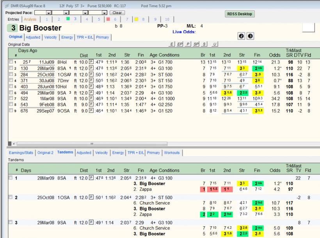The image size is (320, 238).
Task: Click the circled 3 icon
Action: pos(250,36)
